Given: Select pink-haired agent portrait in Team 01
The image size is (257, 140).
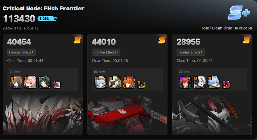Looking at the screenshot, I should 30,82.
